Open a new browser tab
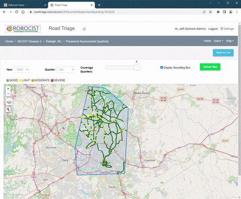The image size is (241, 199). coord(99,4)
